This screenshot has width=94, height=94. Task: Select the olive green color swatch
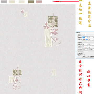(31, 2)
